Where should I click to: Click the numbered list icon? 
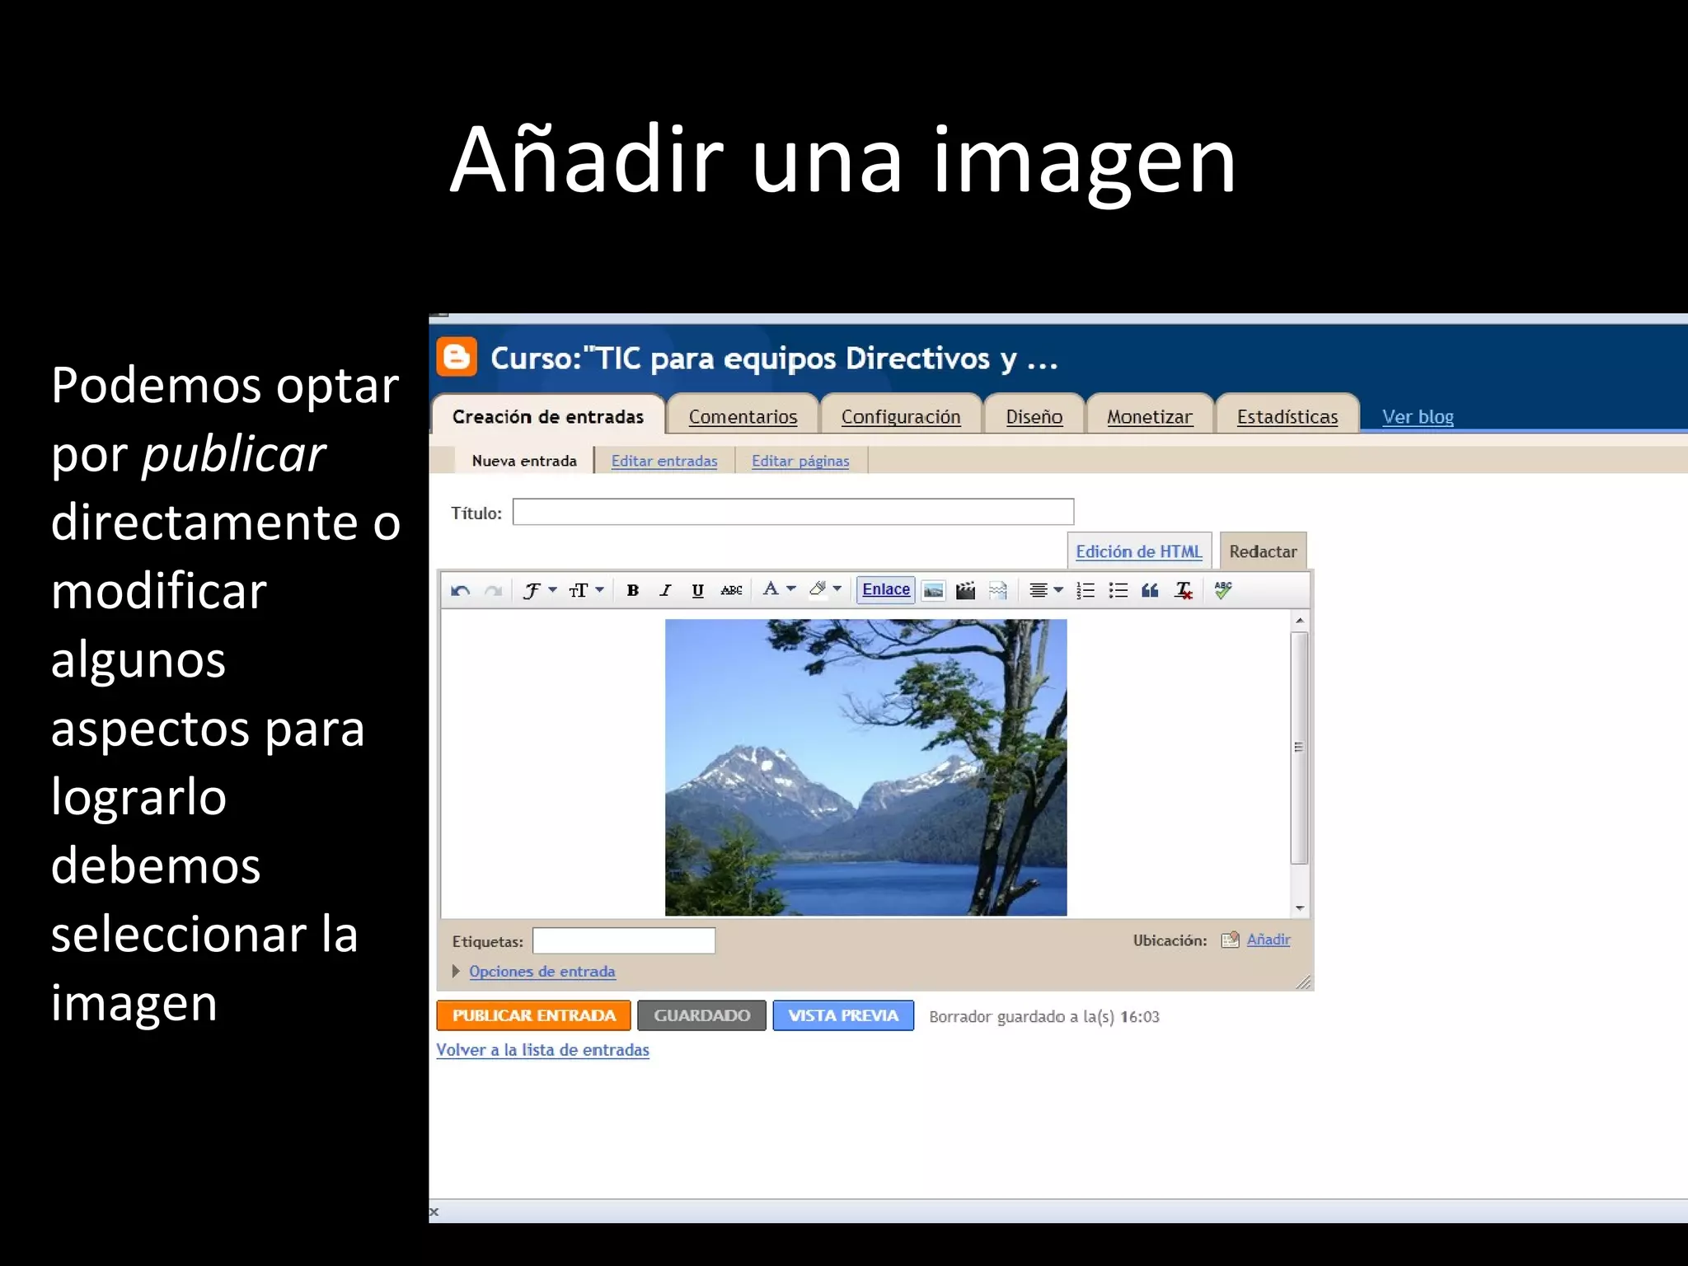click(1085, 590)
